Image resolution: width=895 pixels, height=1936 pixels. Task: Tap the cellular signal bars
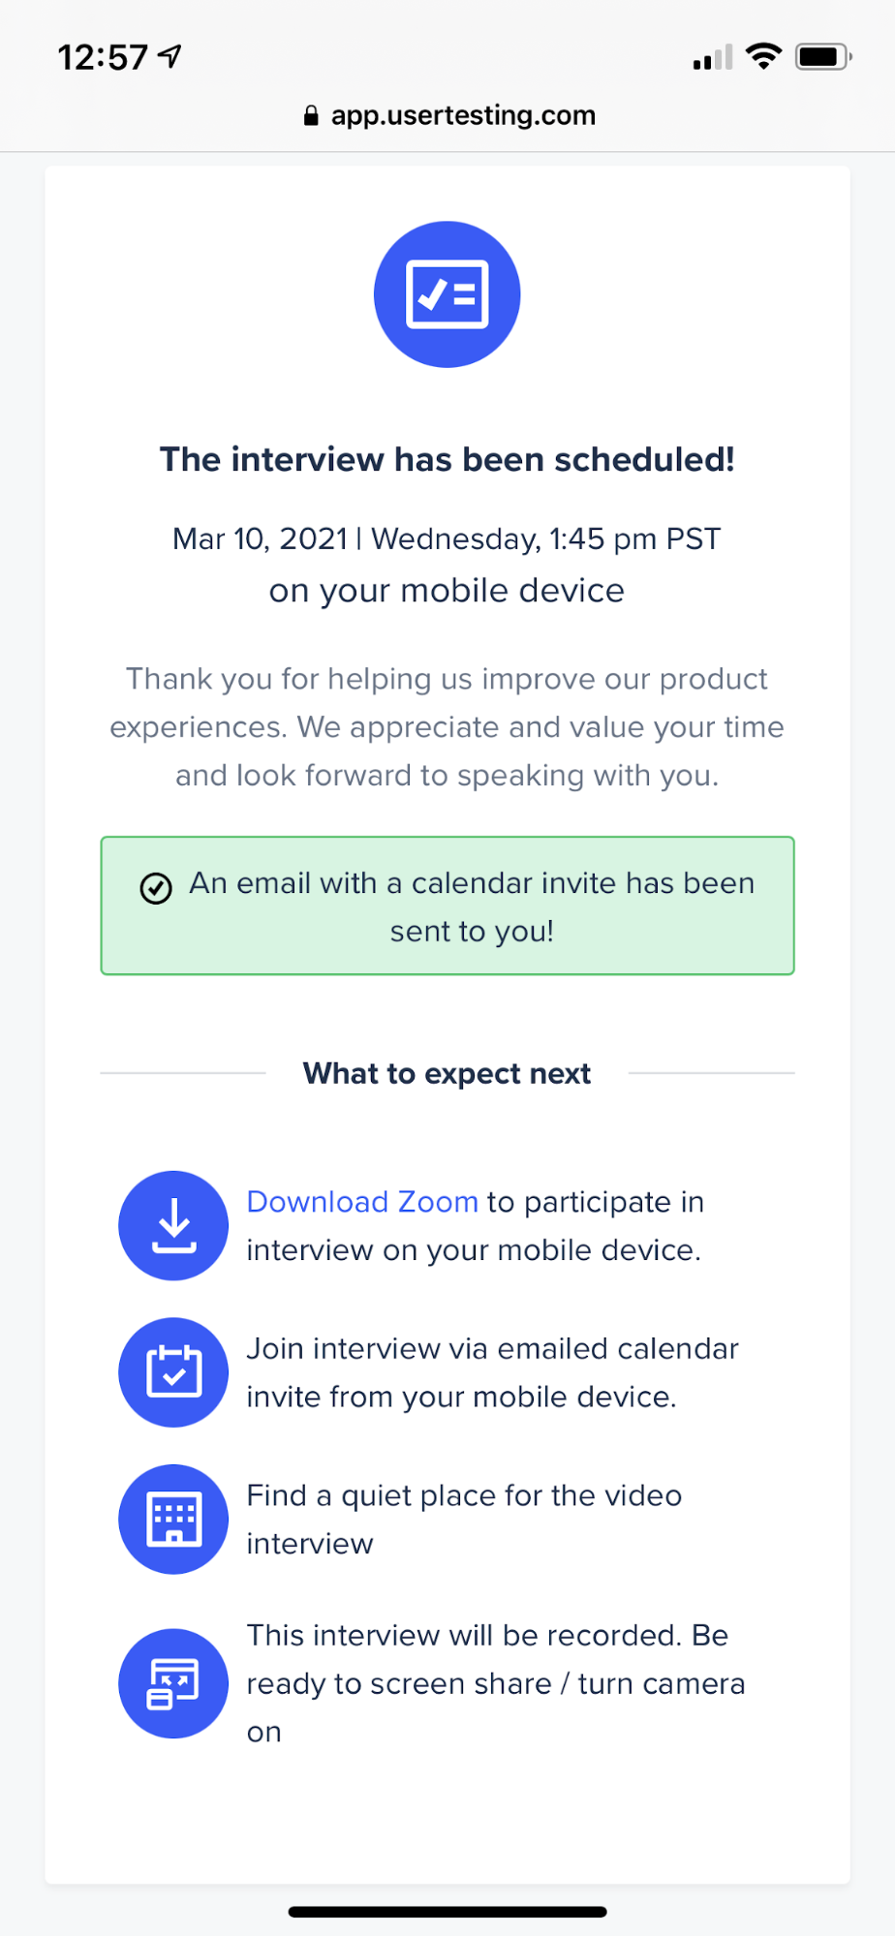coord(713,58)
